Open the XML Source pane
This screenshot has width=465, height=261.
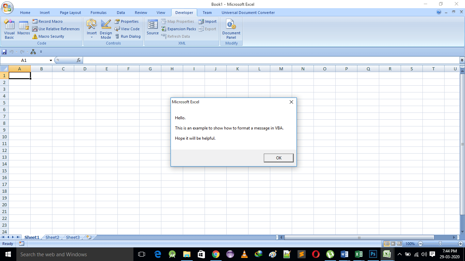[x=153, y=27]
